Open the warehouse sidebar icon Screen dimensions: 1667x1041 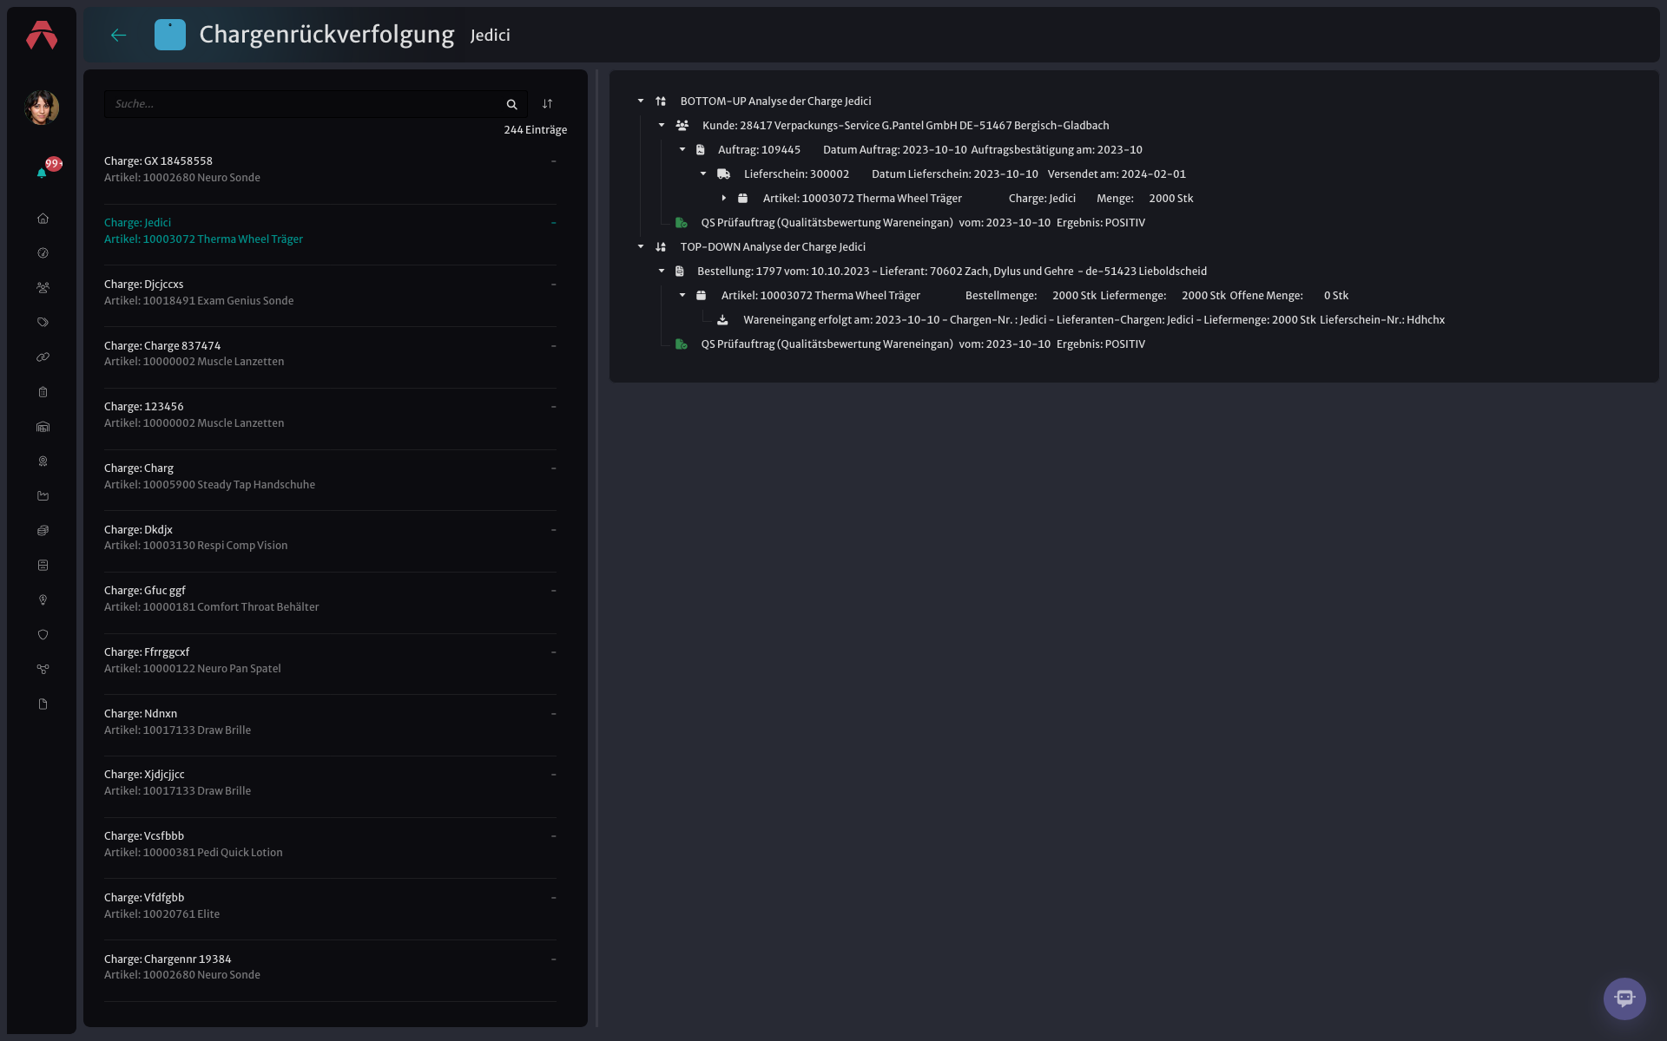tap(43, 427)
